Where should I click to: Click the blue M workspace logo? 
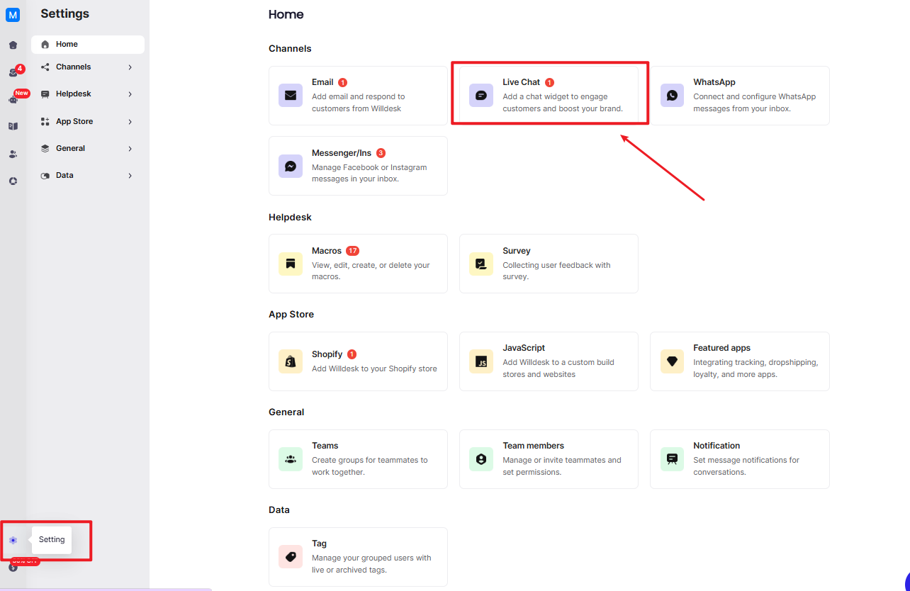coord(13,15)
